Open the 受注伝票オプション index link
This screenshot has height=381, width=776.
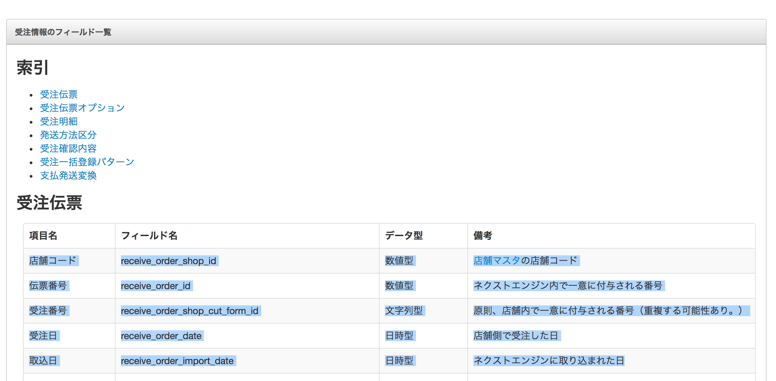(x=82, y=108)
